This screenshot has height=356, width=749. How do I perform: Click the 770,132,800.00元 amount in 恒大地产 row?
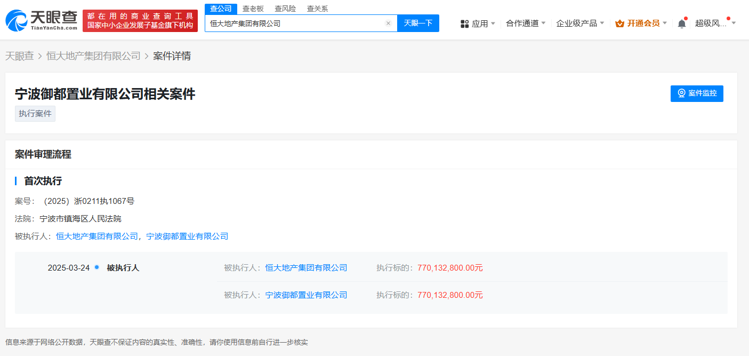450,268
